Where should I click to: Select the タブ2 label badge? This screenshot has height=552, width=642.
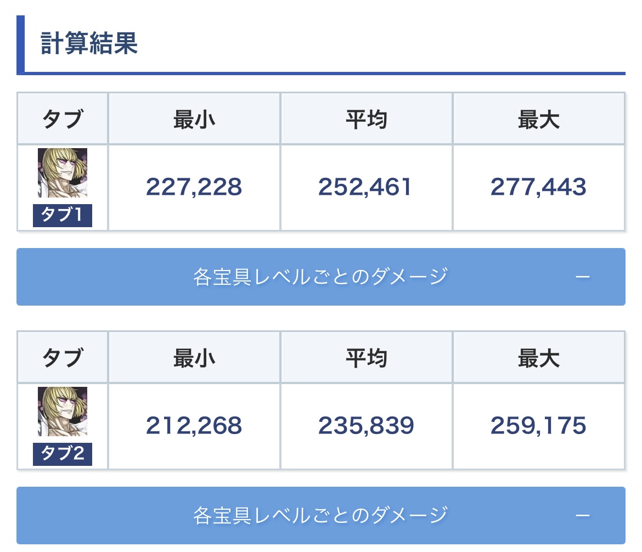tap(63, 454)
